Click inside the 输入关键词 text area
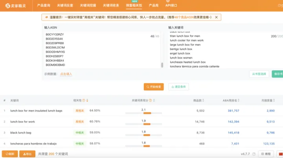 pos(226,50)
